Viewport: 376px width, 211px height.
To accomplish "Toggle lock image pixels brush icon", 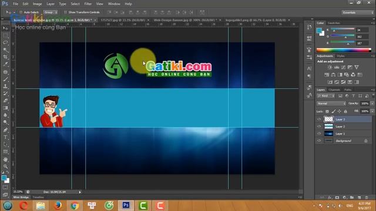I will 334,111.
